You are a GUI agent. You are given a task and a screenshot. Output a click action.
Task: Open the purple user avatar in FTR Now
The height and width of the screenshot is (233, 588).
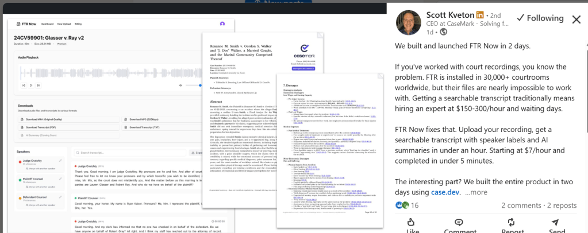coord(222,24)
